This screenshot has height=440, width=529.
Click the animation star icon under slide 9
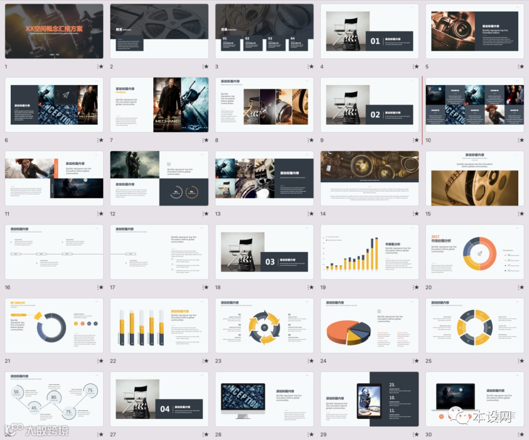416,140
